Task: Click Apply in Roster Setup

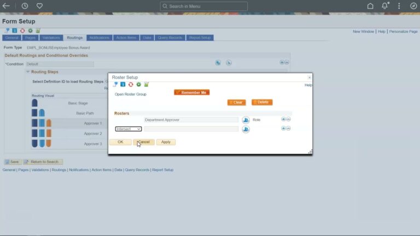Action: tap(166, 142)
